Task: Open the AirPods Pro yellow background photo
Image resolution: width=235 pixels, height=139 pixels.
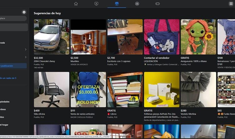Action: (x=162, y=90)
